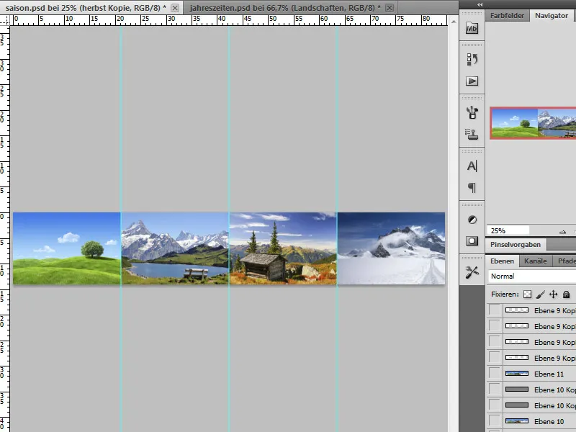Viewport: 576px width, 432px height.
Task: Switch to the Kanäle tab
Action: pyautogui.click(x=535, y=261)
